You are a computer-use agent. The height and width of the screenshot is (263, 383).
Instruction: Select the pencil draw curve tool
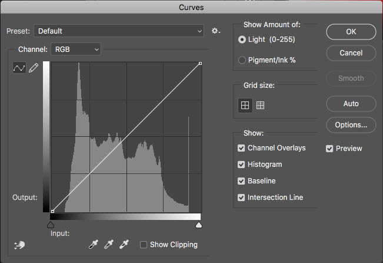(x=34, y=68)
